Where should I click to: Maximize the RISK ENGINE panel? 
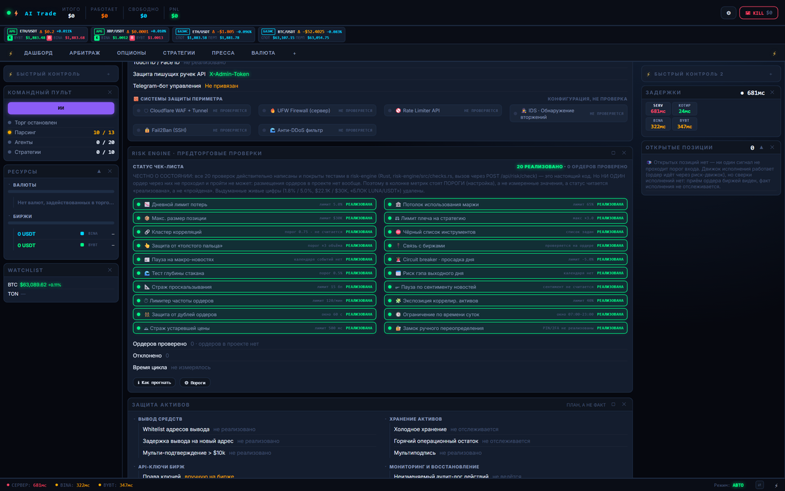click(613, 153)
